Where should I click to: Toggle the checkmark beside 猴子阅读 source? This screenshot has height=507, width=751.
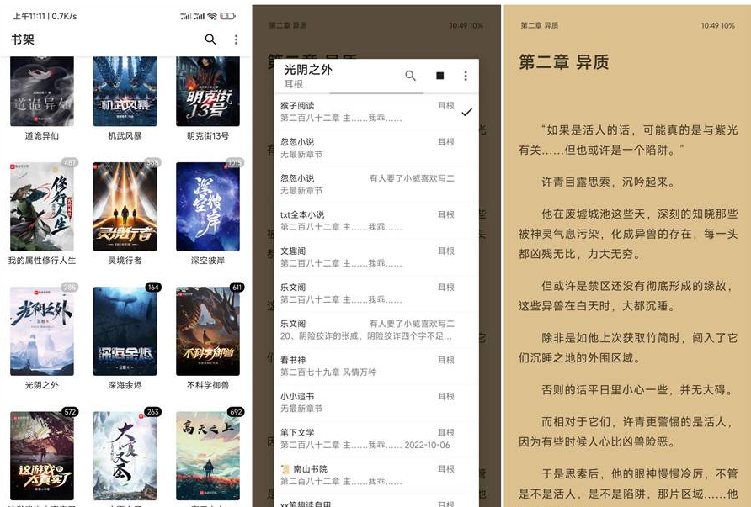coord(466,112)
